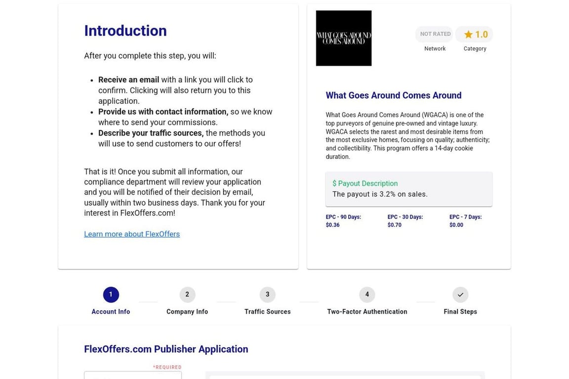The height and width of the screenshot is (379, 569).
Task: Click the WGACA program description paragraph
Action: click(408, 136)
